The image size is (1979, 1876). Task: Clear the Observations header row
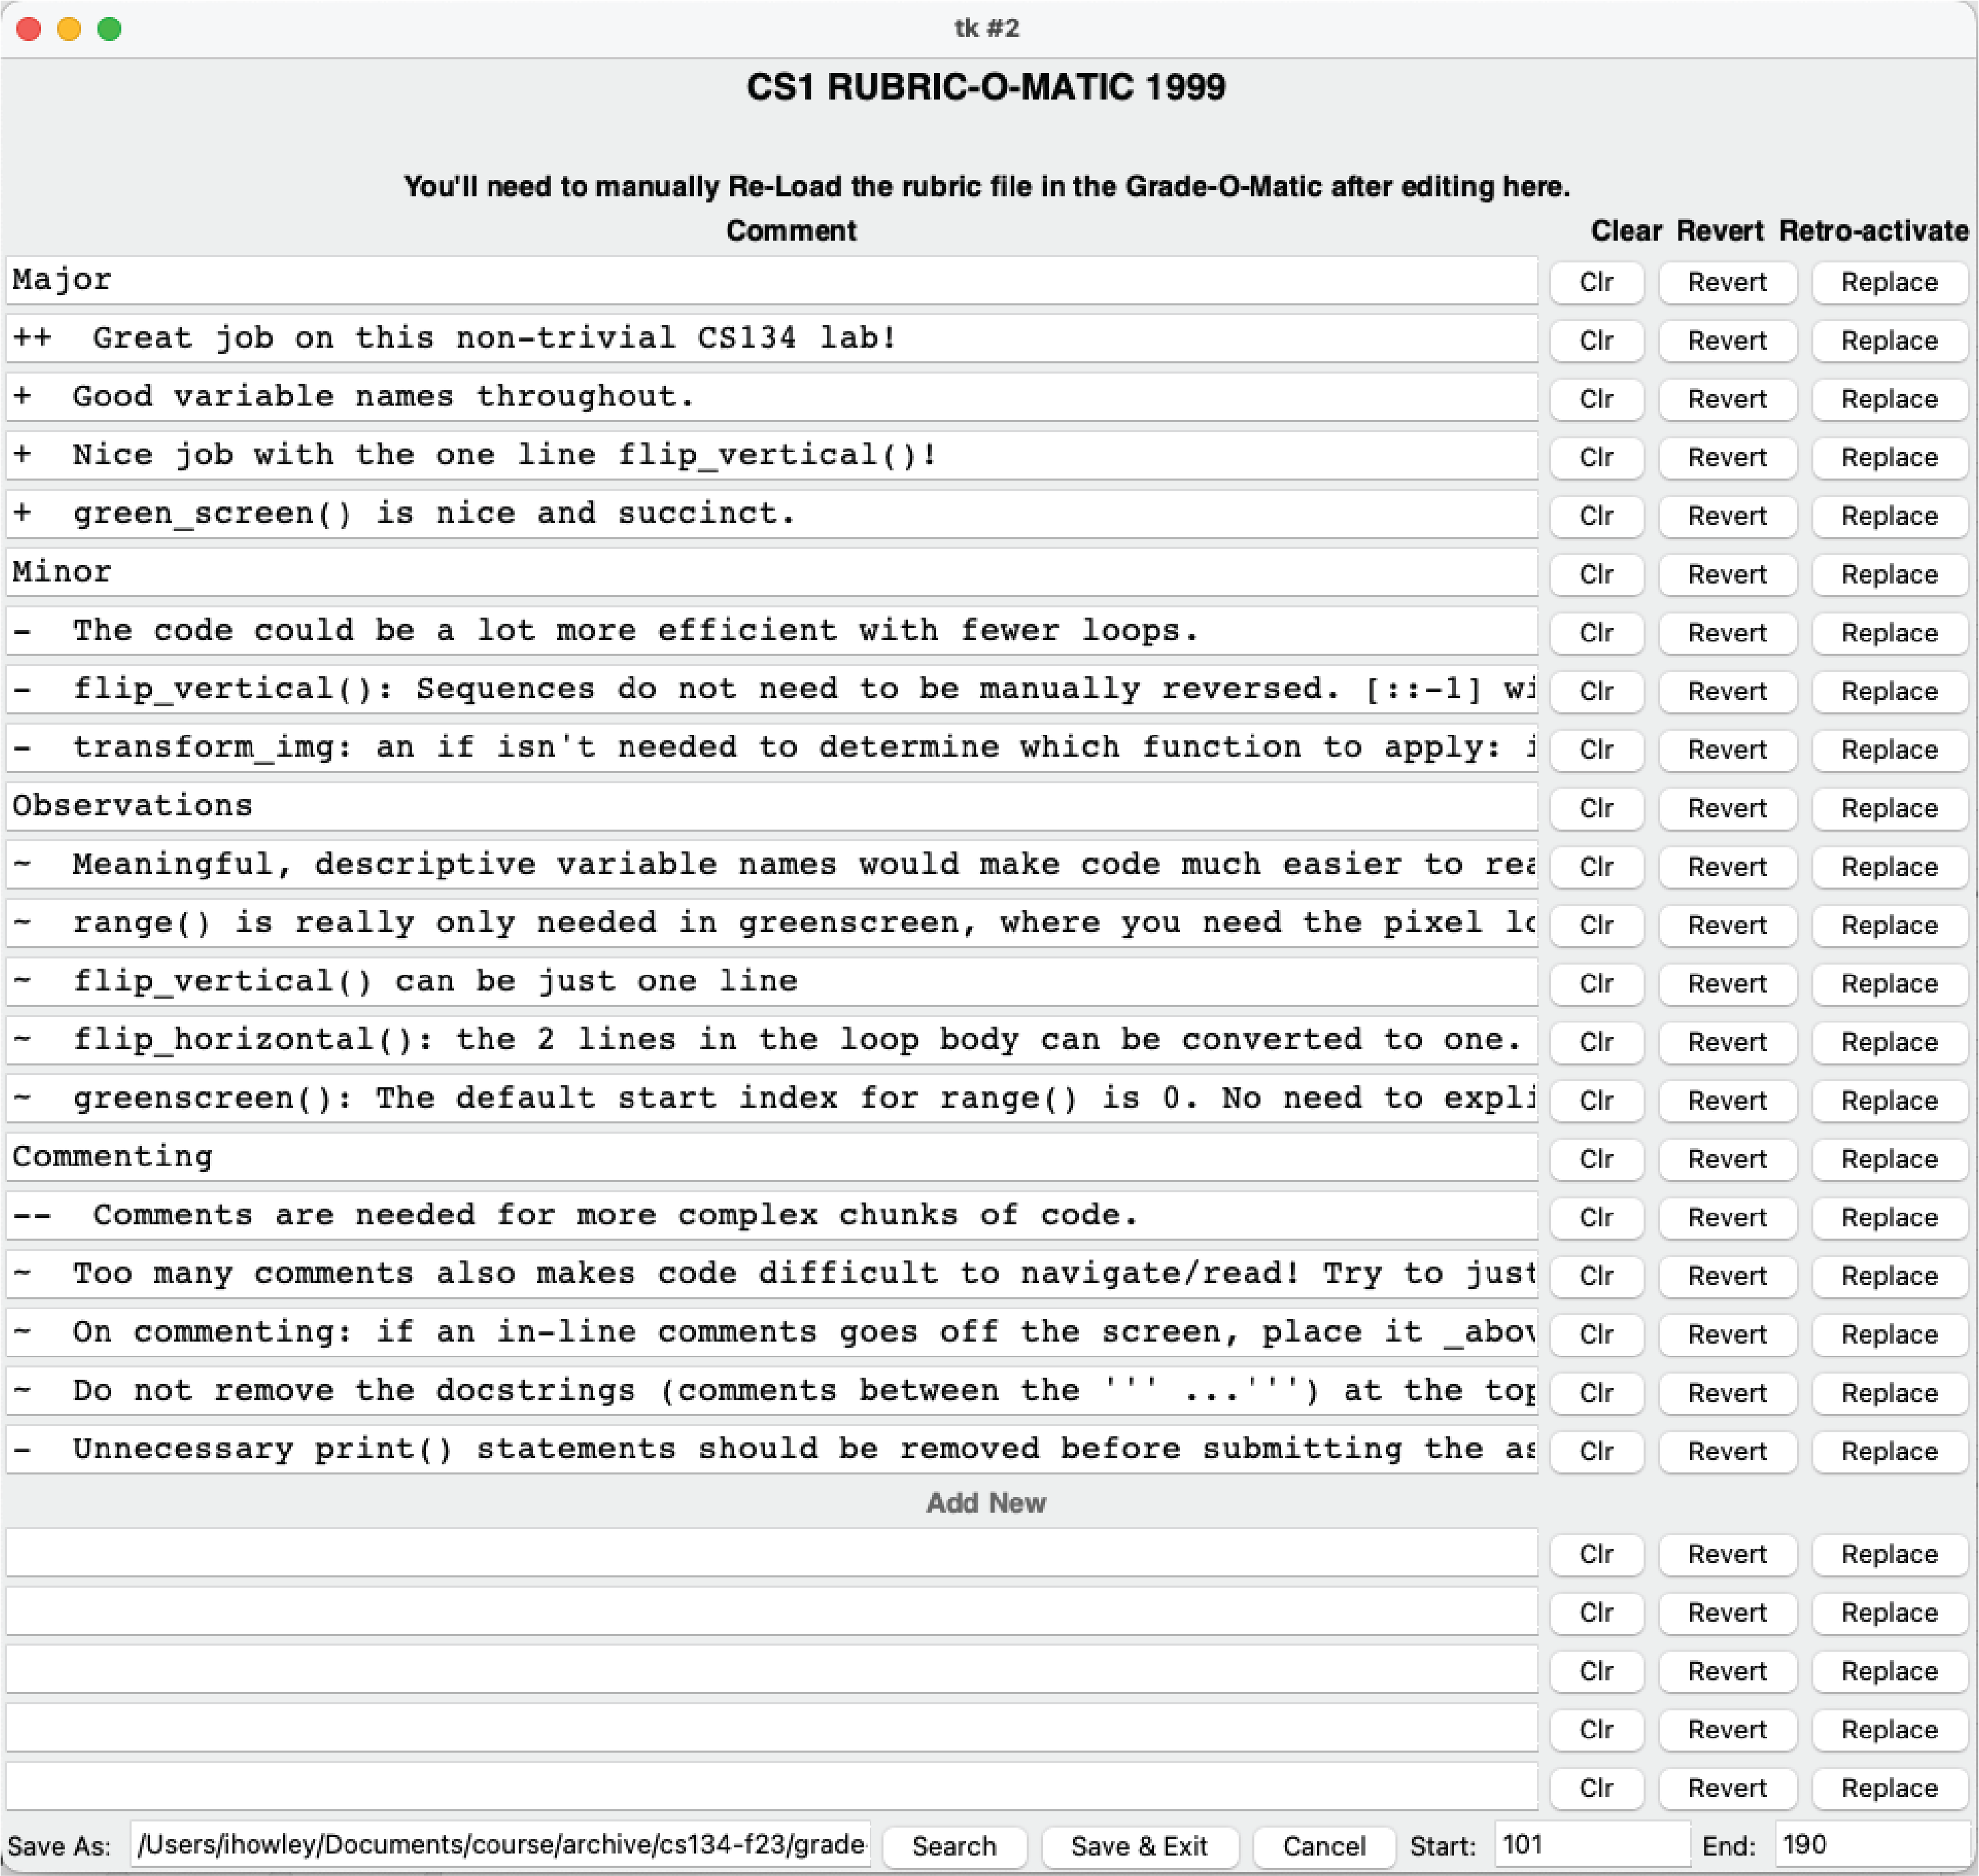[1597, 808]
